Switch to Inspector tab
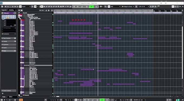The image size is (184, 101). (4, 10)
